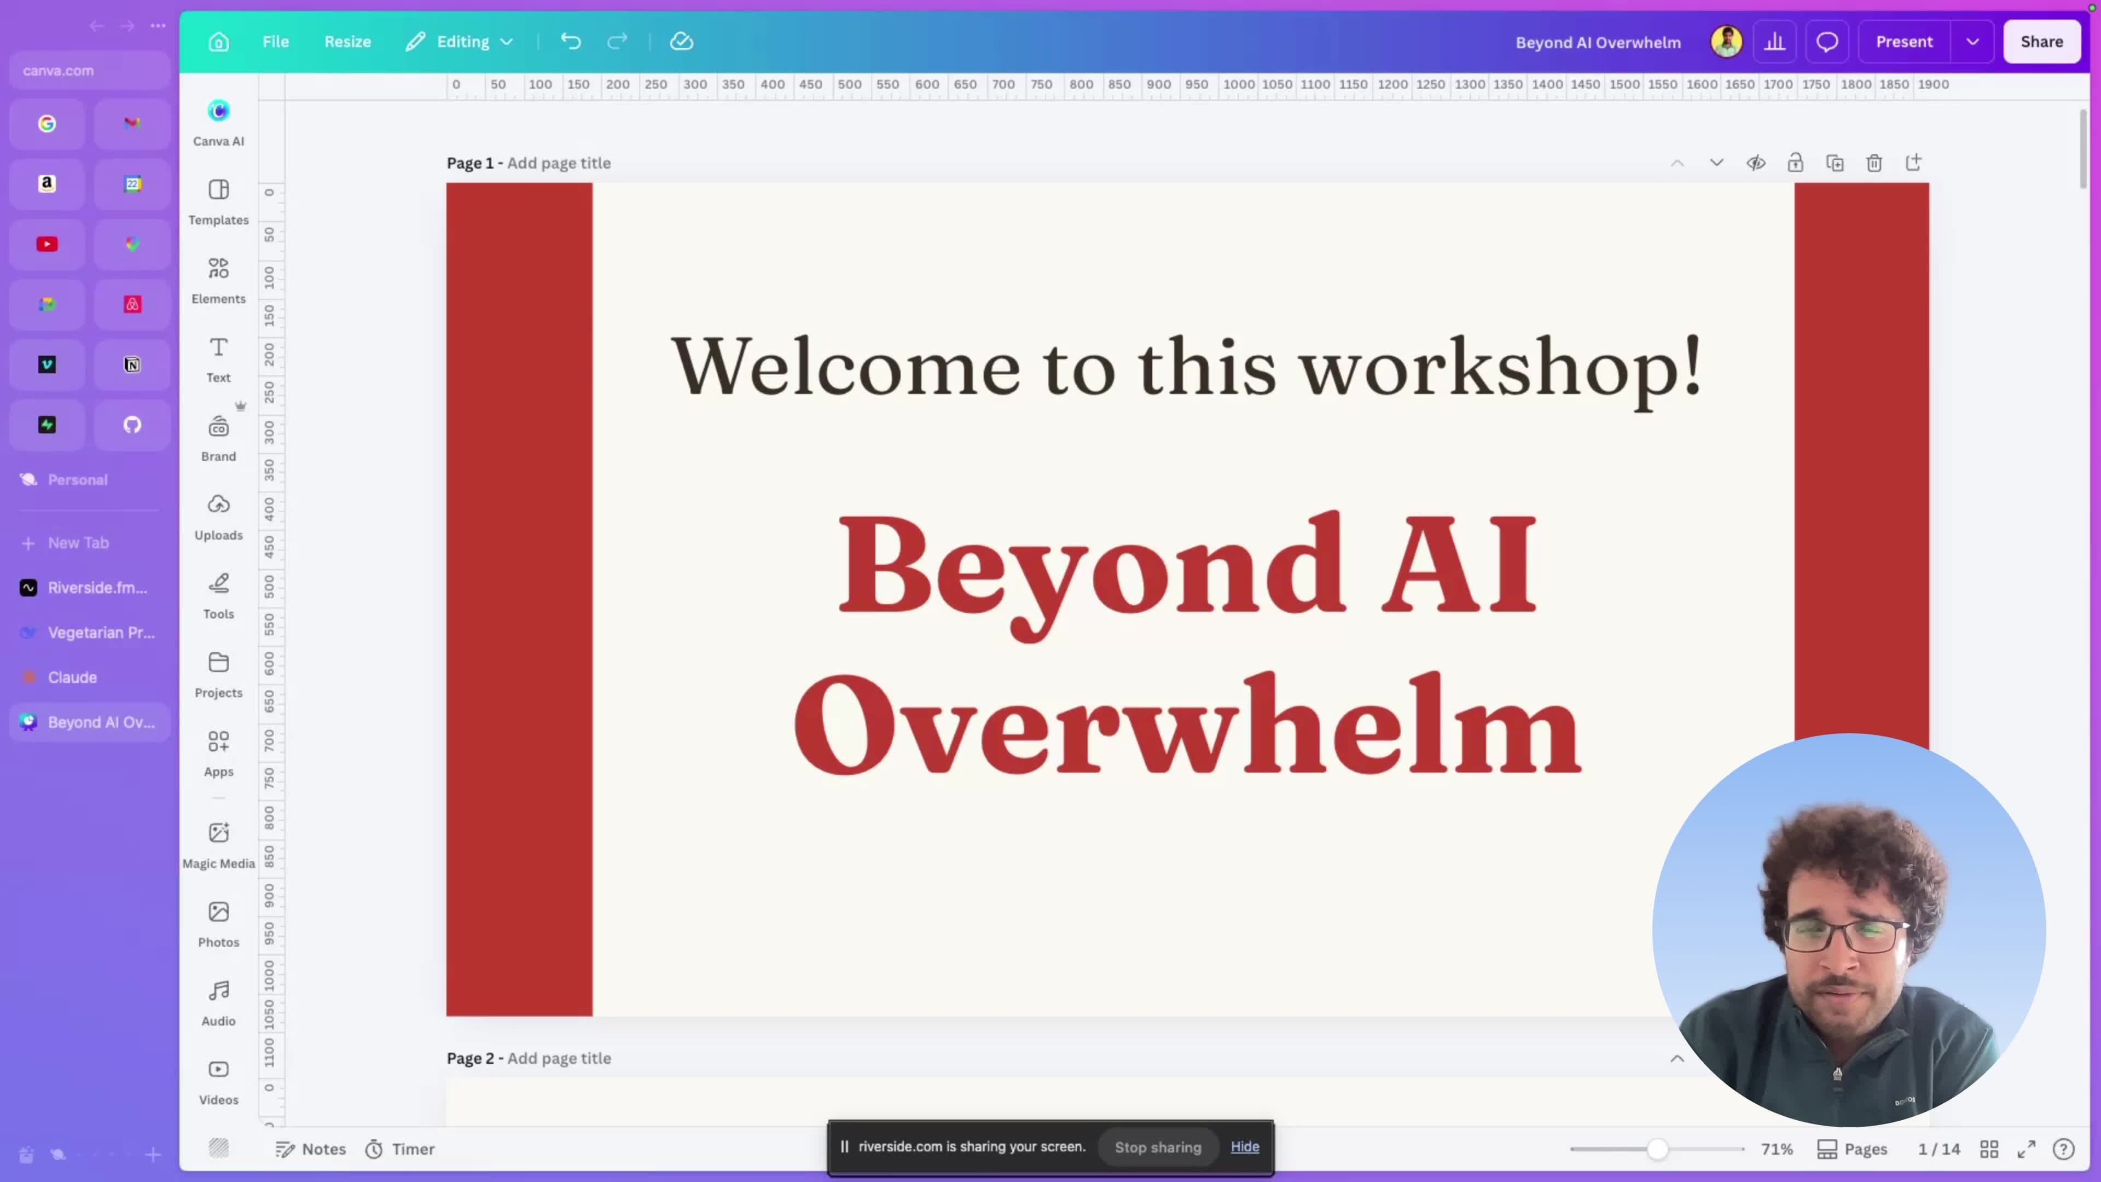
Task: Open the Google pinned shortcut
Action: click(x=47, y=123)
